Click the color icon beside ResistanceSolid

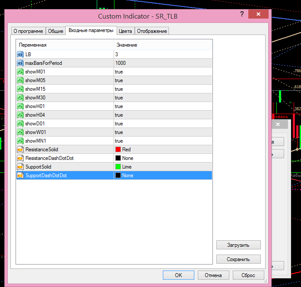(x=20, y=150)
